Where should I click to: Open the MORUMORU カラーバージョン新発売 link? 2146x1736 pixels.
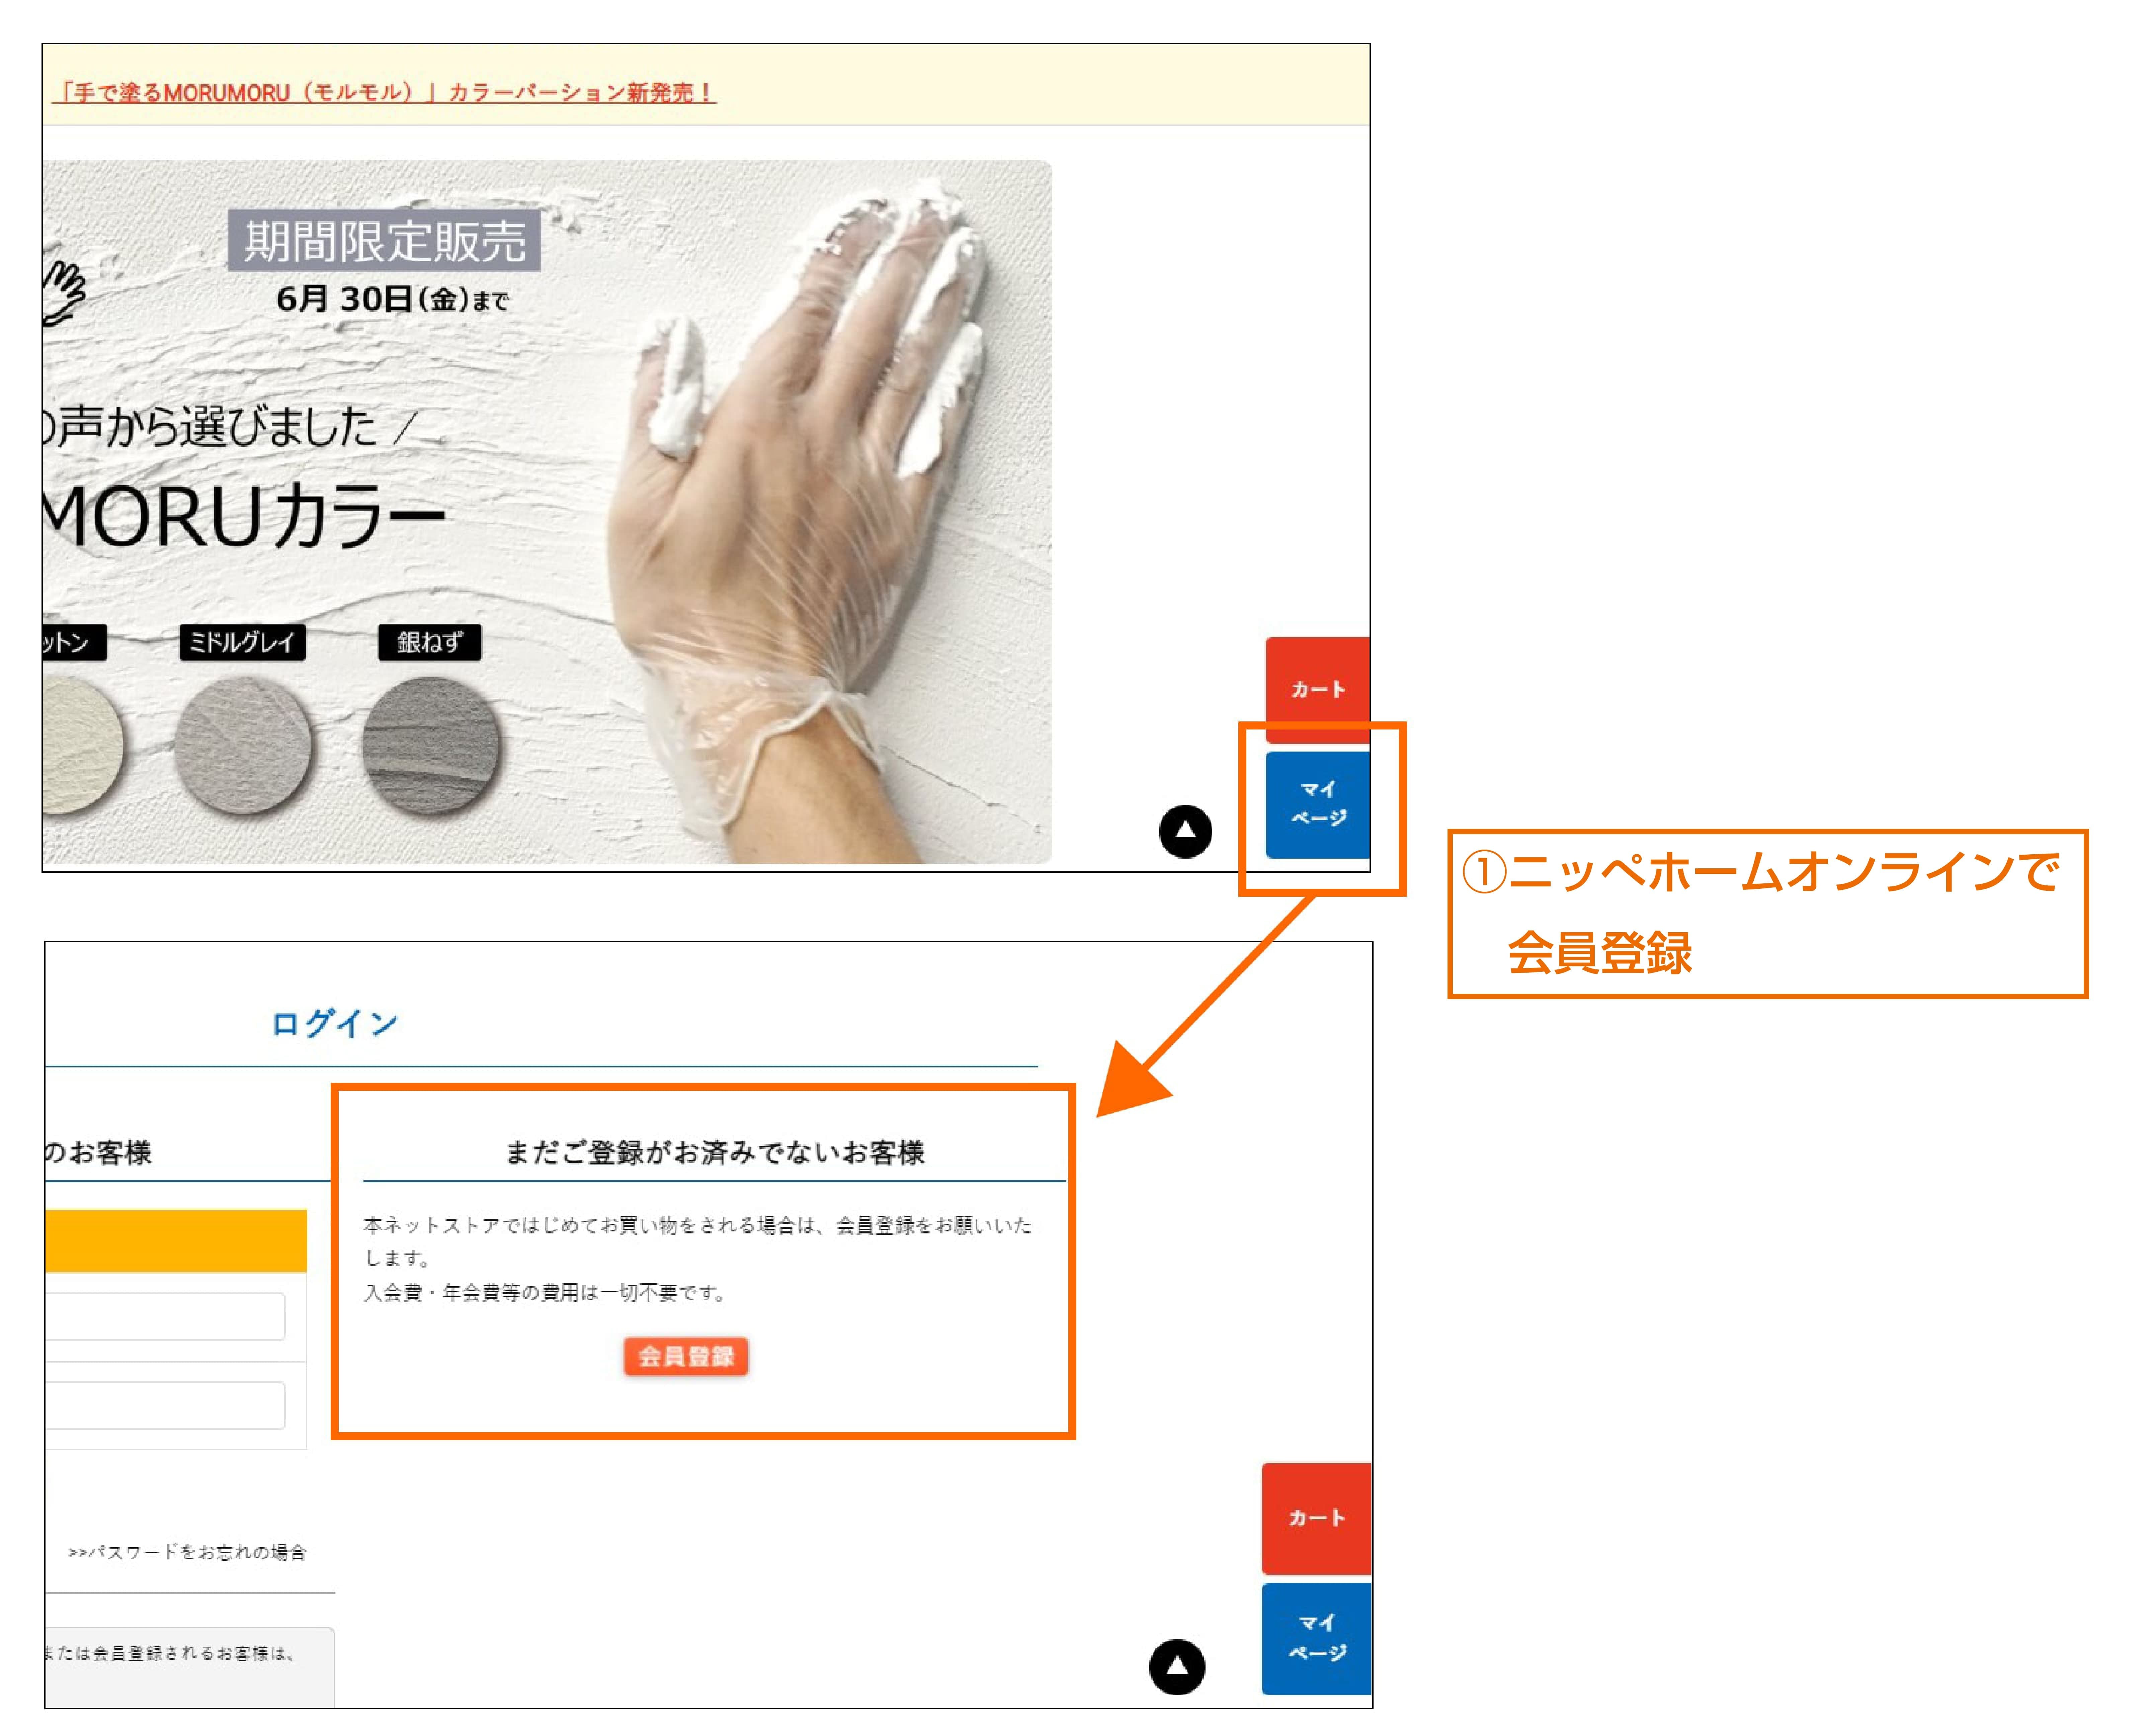click(384, 93)
